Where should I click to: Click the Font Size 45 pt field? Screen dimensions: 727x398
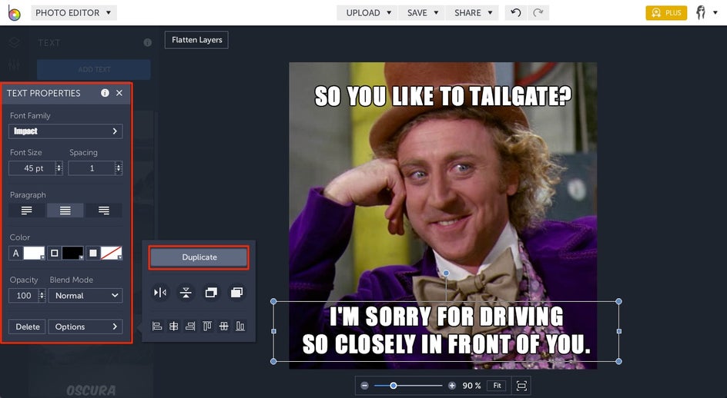coord(32,168)
